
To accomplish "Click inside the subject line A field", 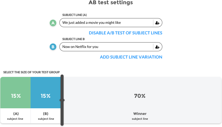I will point(106,23).
